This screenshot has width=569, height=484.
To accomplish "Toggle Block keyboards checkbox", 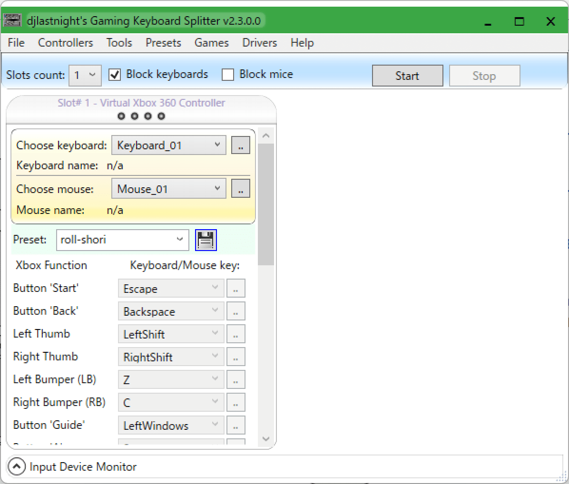I will pos(115,75).
